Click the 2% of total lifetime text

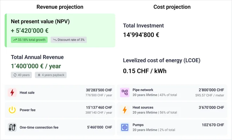coord(154,130)
